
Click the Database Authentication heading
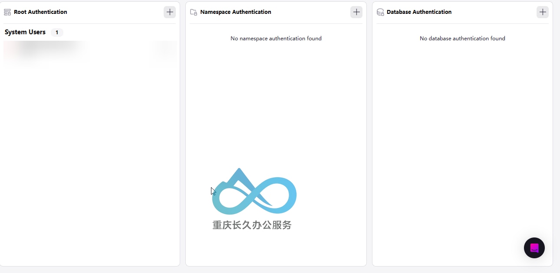click(x=419, y=12)
